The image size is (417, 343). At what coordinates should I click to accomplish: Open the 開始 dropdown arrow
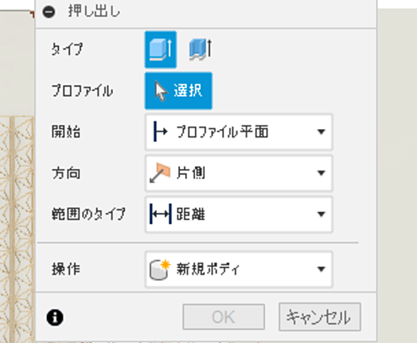[321, 132]
